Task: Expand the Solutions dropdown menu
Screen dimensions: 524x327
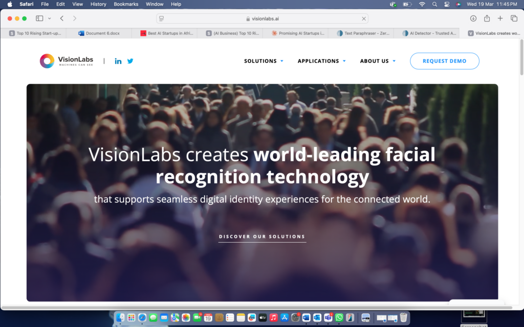Action: click(264, 61)
